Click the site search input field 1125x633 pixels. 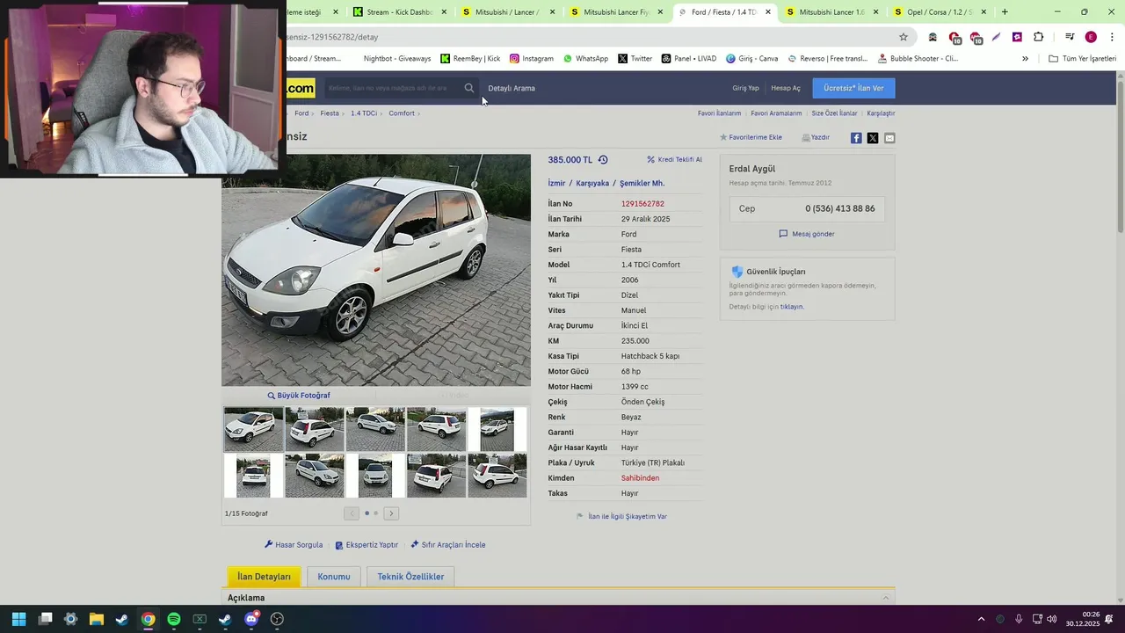(x=392, y=88)
